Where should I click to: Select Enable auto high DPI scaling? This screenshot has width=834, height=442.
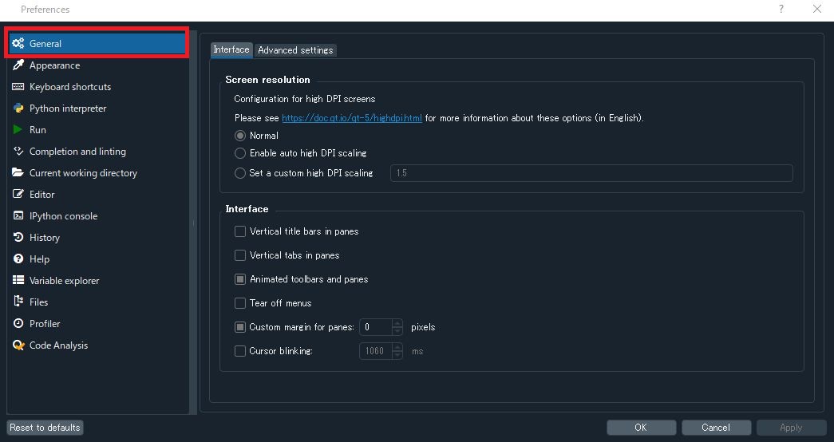[x=240, y=153]
